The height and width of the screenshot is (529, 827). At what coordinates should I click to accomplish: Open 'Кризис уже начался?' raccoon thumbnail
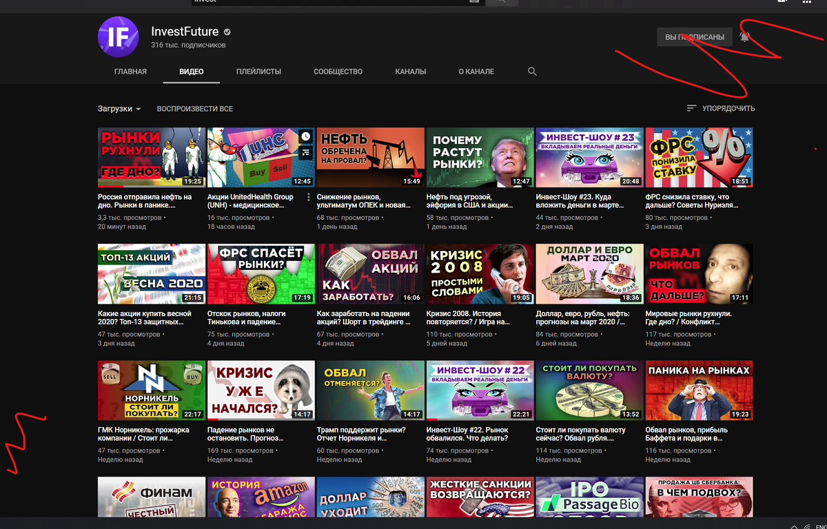(261, 391)
